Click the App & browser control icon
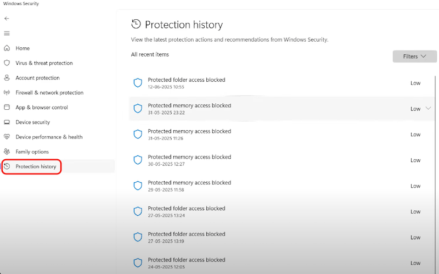This screenshot has height=274, width=439. click(x=7, y=108)
